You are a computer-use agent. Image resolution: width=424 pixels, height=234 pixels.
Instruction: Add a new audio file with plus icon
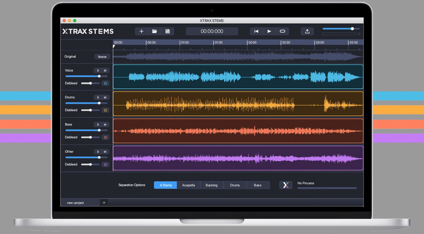coord(141,31)
